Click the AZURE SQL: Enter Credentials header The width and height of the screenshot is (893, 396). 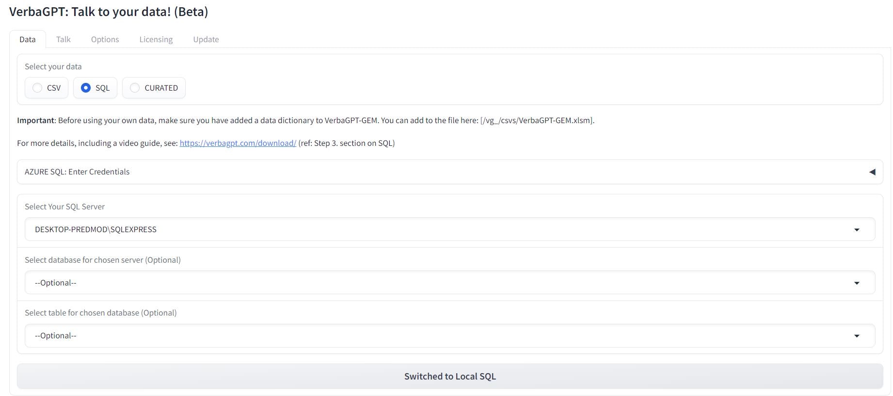450,172
